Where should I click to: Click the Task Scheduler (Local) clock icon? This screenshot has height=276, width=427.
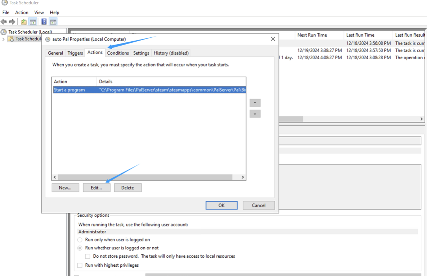3,32
